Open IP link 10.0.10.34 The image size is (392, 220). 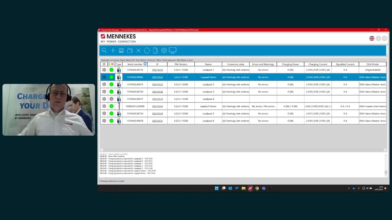157,114
